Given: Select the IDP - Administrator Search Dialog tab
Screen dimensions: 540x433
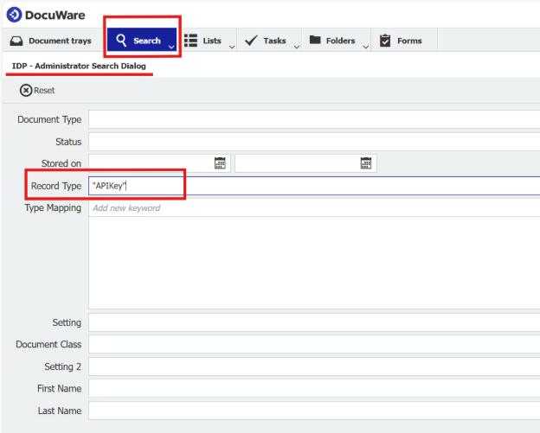Looking at the screenshot, I should pyautogui.click(x=79, y=66).
